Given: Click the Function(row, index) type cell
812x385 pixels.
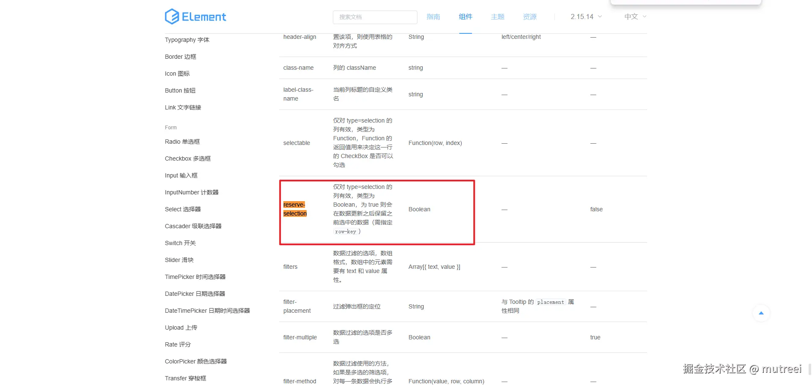Looking at the screenshot, I should [x=435, y=143].
